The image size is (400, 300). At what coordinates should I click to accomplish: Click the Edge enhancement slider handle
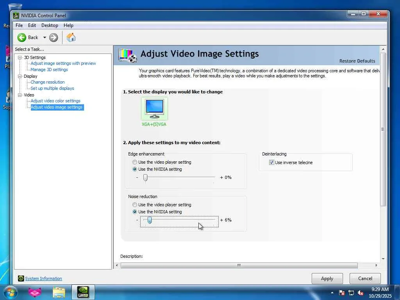145,178
